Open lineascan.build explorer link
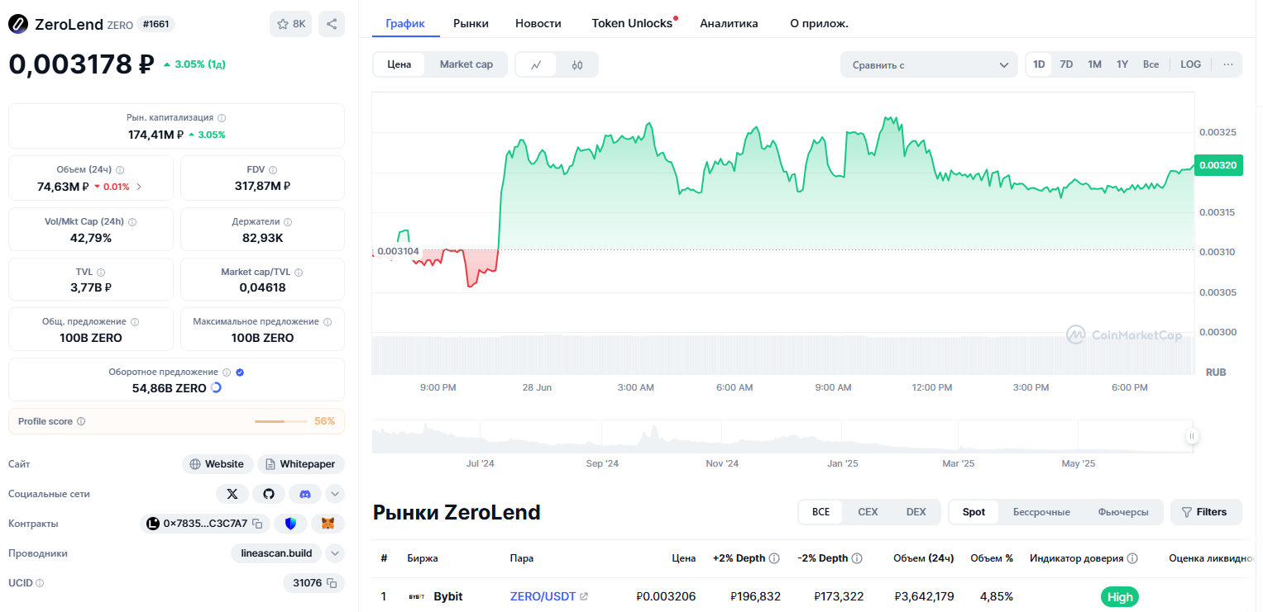Image resolution: width=1263 pixels, height=612 pixels. [277, 553]
